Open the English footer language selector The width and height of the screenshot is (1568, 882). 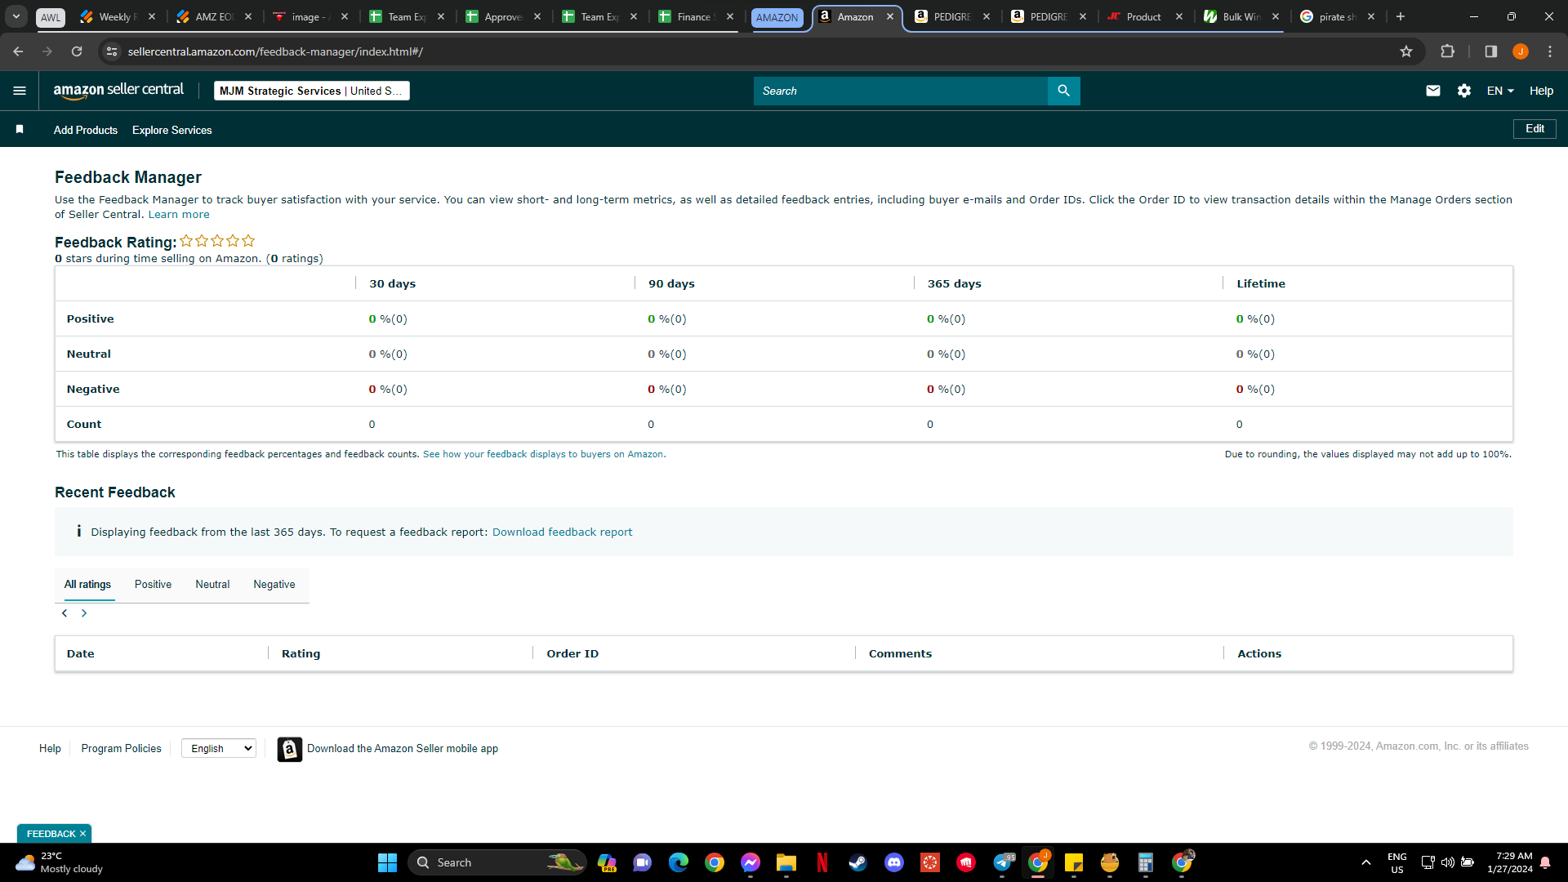click(x=219, y=748)
